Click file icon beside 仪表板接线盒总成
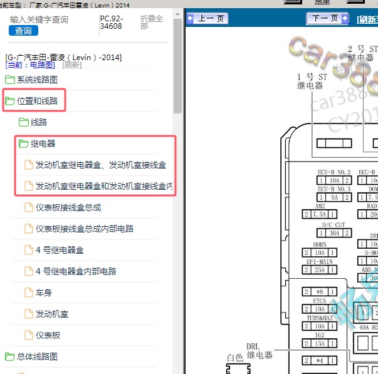Viewport: 378px width, 374px height. coord(29,207)
